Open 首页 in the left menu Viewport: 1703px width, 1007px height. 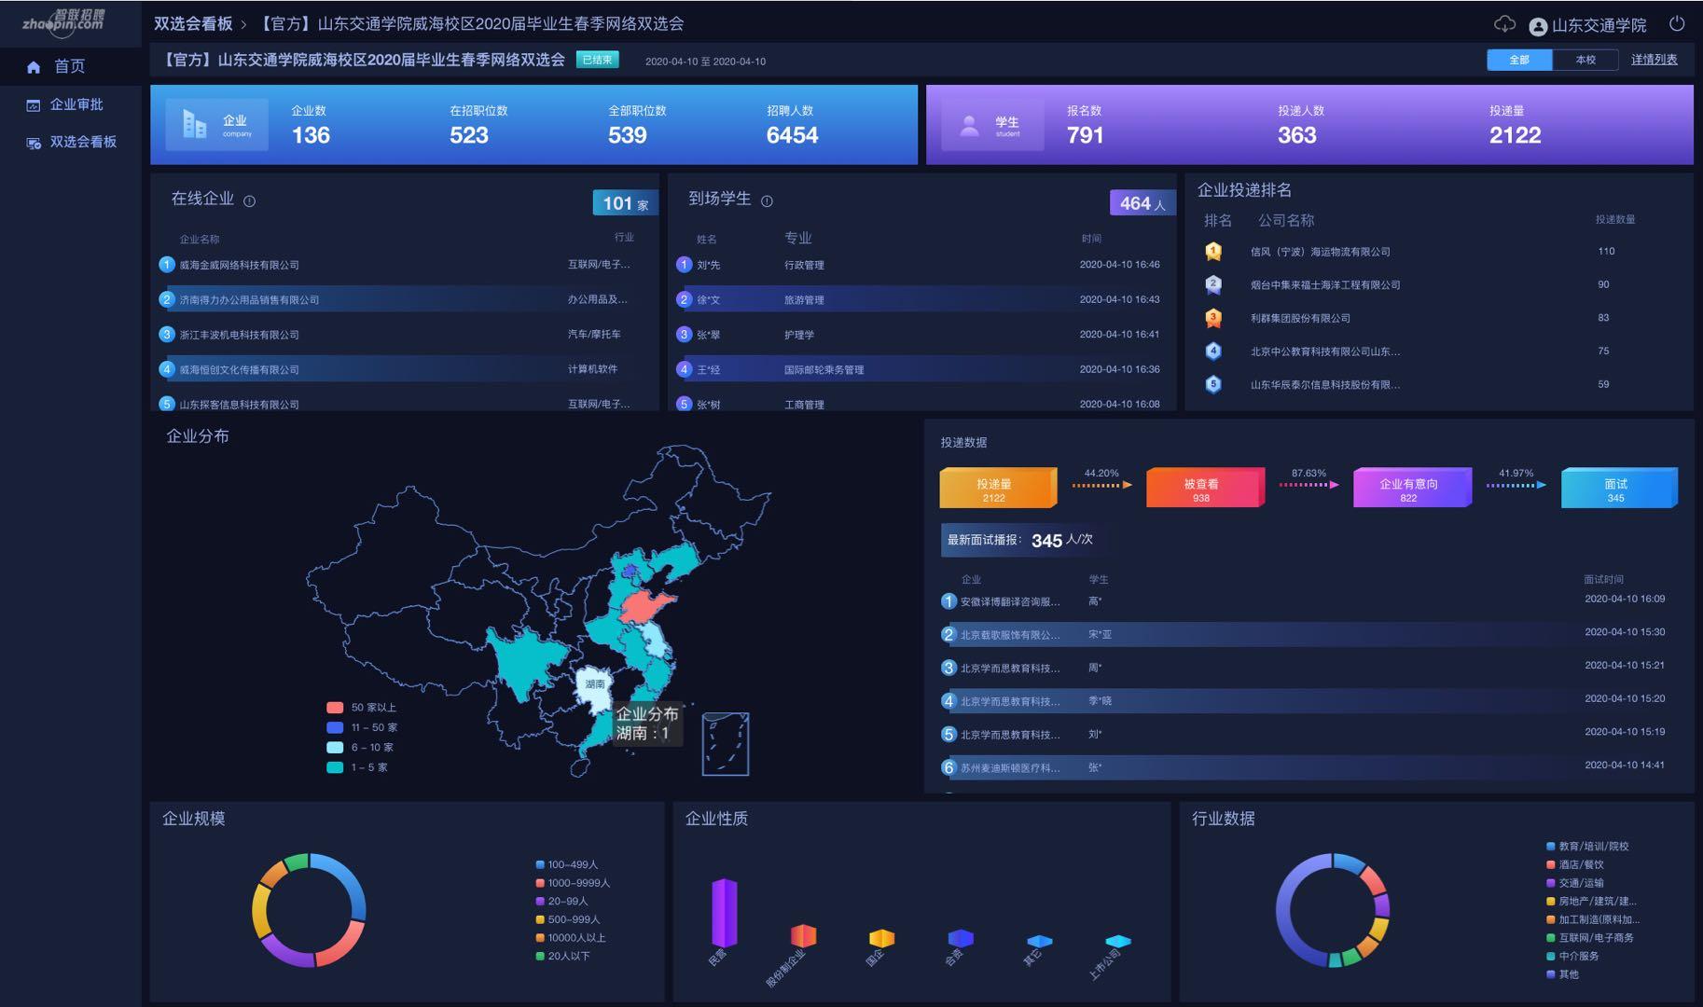click(x=69, y=66)
